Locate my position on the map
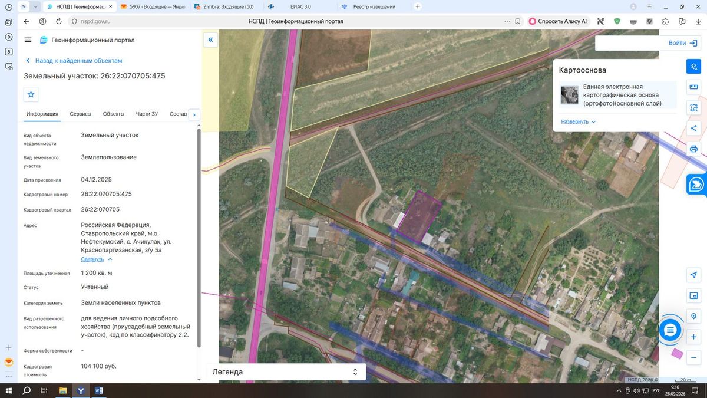 tap(693, 275)
